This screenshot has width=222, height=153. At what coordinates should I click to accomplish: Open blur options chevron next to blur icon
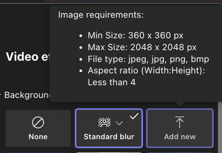click(x=119, y=123)
